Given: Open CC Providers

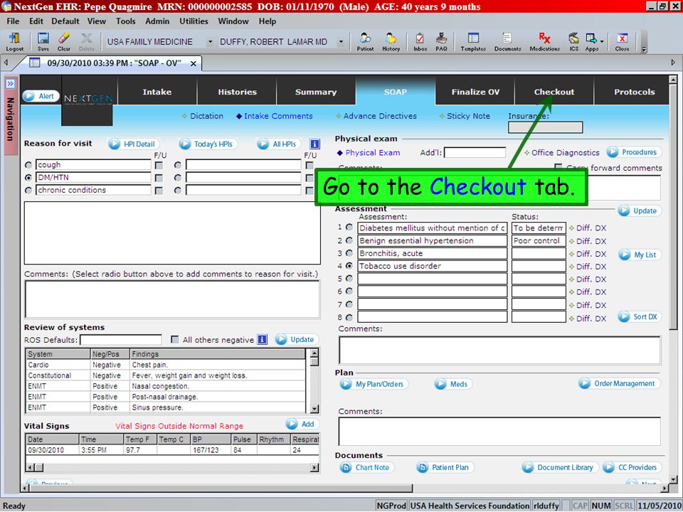Looking at the screenshot, I should coord(632,468).
